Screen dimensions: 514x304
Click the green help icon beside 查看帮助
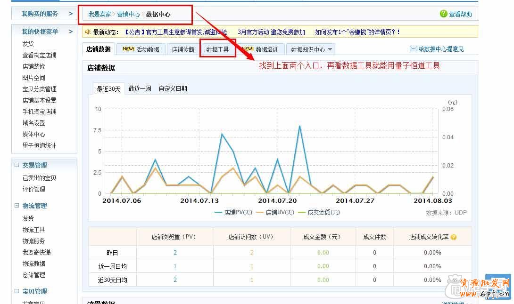coord(443,14)
